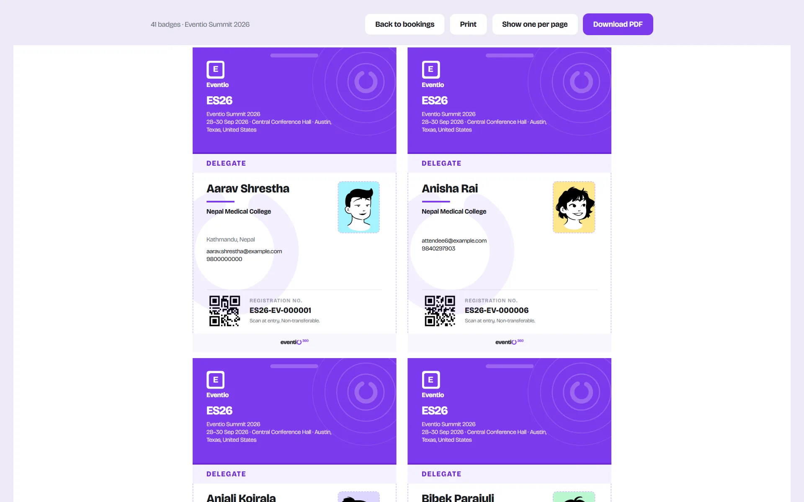The width and height of the screenshot is (804, 502).
Task: Click the Eventio E logo on Anjali Koirala's badge
Action: (216, 380)
